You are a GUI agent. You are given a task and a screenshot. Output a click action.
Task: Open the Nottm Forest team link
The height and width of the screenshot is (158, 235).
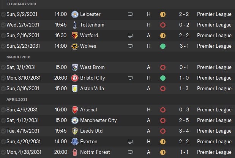click(95, 152)
